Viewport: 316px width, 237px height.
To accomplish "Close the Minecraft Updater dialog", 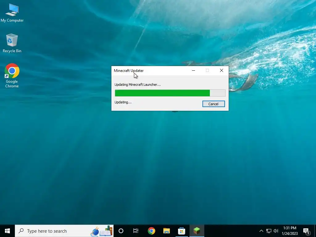I will click(x=222, y=70).
